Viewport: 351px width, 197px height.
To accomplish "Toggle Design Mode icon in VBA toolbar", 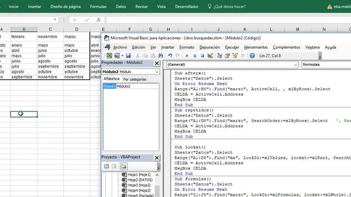I will 210,56.
